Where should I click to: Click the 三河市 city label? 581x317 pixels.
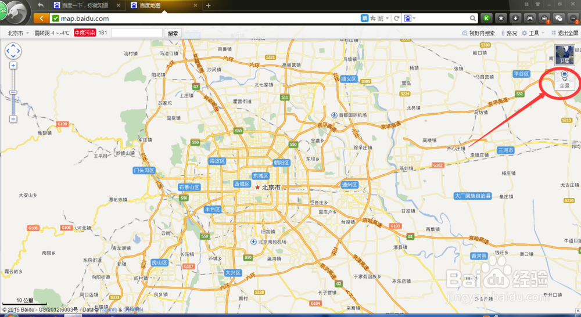coord(506,150)
